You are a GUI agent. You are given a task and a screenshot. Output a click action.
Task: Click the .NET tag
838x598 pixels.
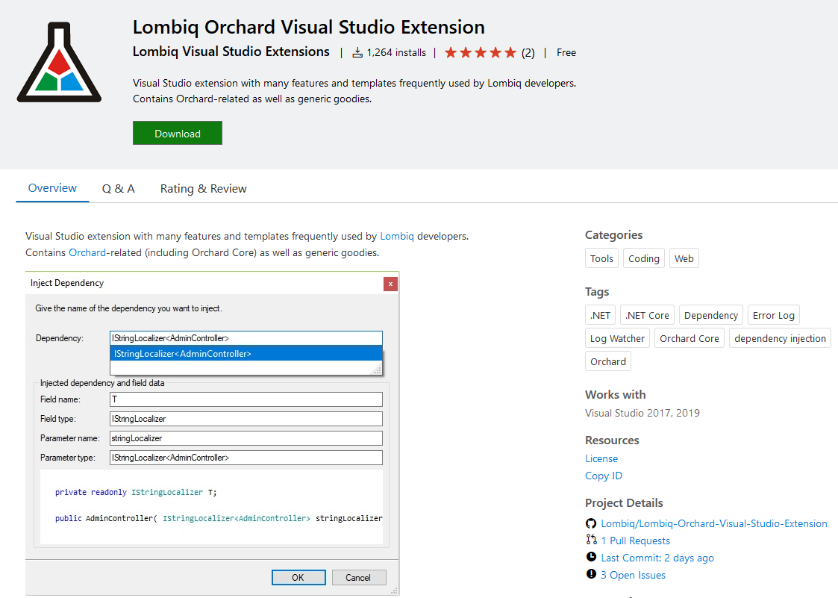pos(601,315)
